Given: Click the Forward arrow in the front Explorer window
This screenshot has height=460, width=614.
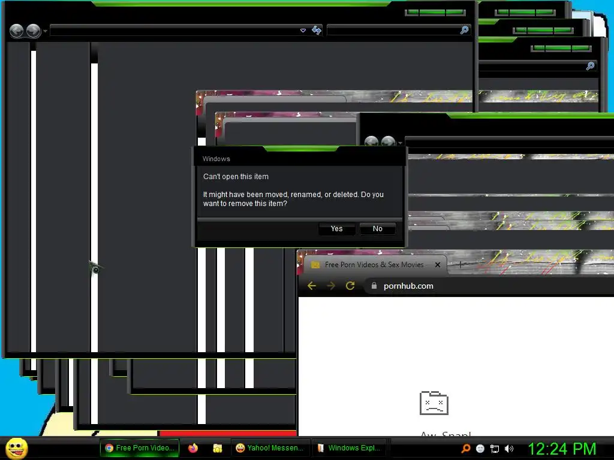Looking at the screenshot, I should pyautogui.click(x=34, y=31).
